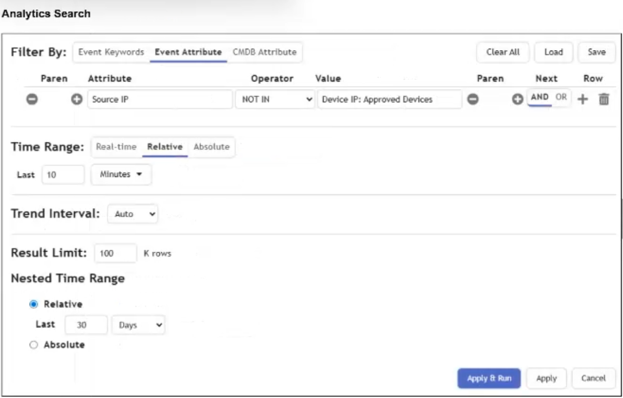Select Relative time range tab
623x398 pixels.
tap(165, 147)
